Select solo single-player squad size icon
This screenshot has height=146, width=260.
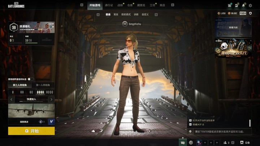[13, 92]
